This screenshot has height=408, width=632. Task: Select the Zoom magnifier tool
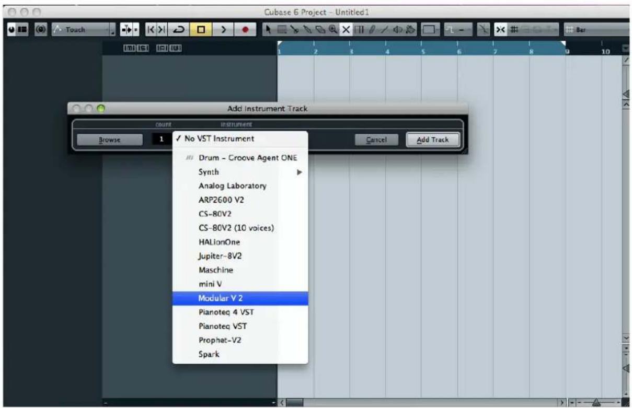tap(333, 29)
